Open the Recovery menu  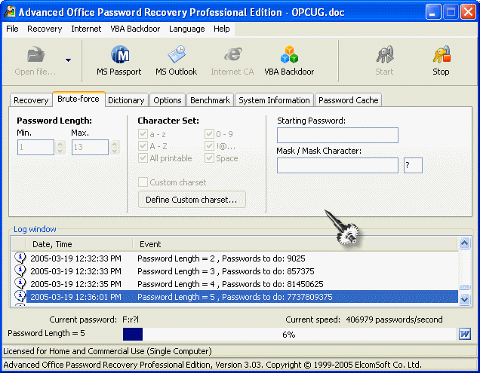(x=45, y=29)
